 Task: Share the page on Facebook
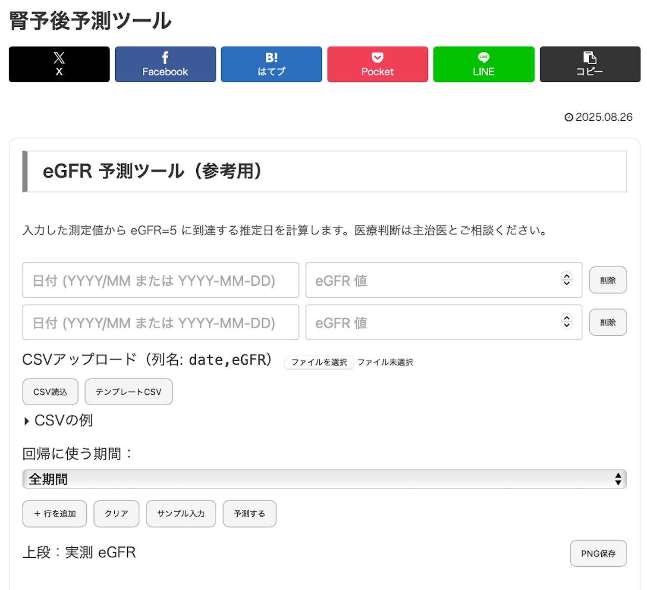165,64
